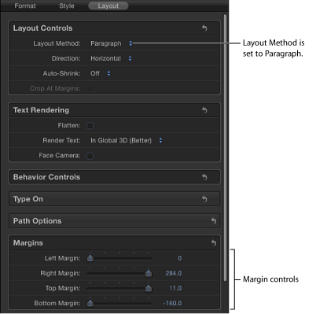The width and height of the screenshot is (316, 314).
Task: Reset the Text Rendering section
Action: [x=204, y=110]
